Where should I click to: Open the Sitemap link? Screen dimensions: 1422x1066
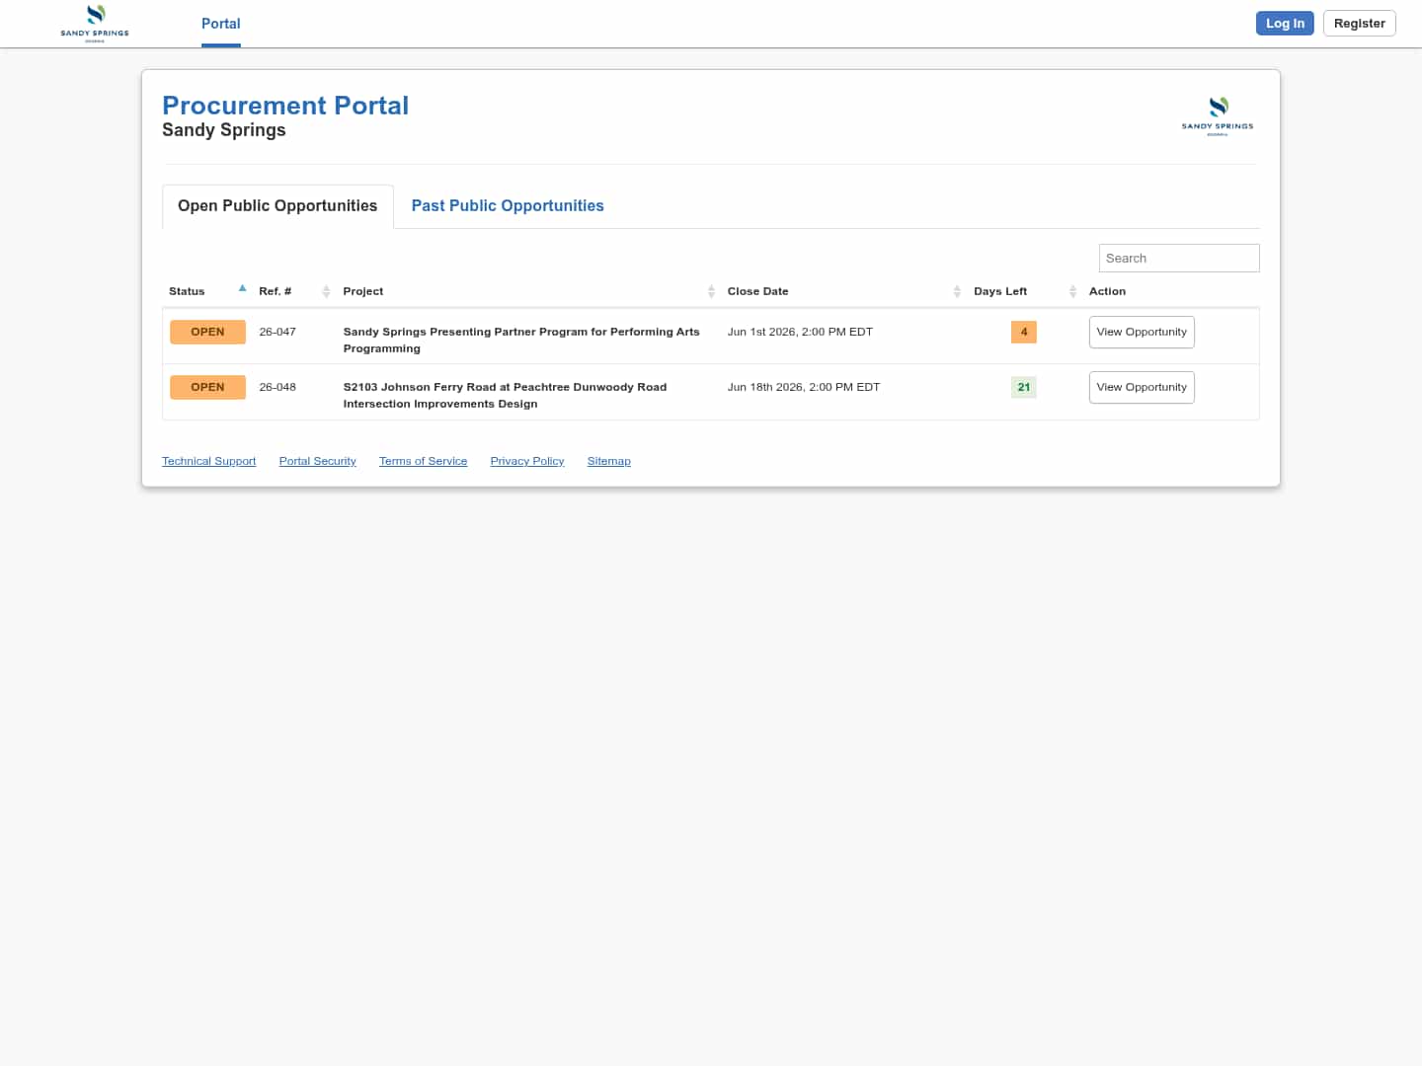(x=608, y=461)
